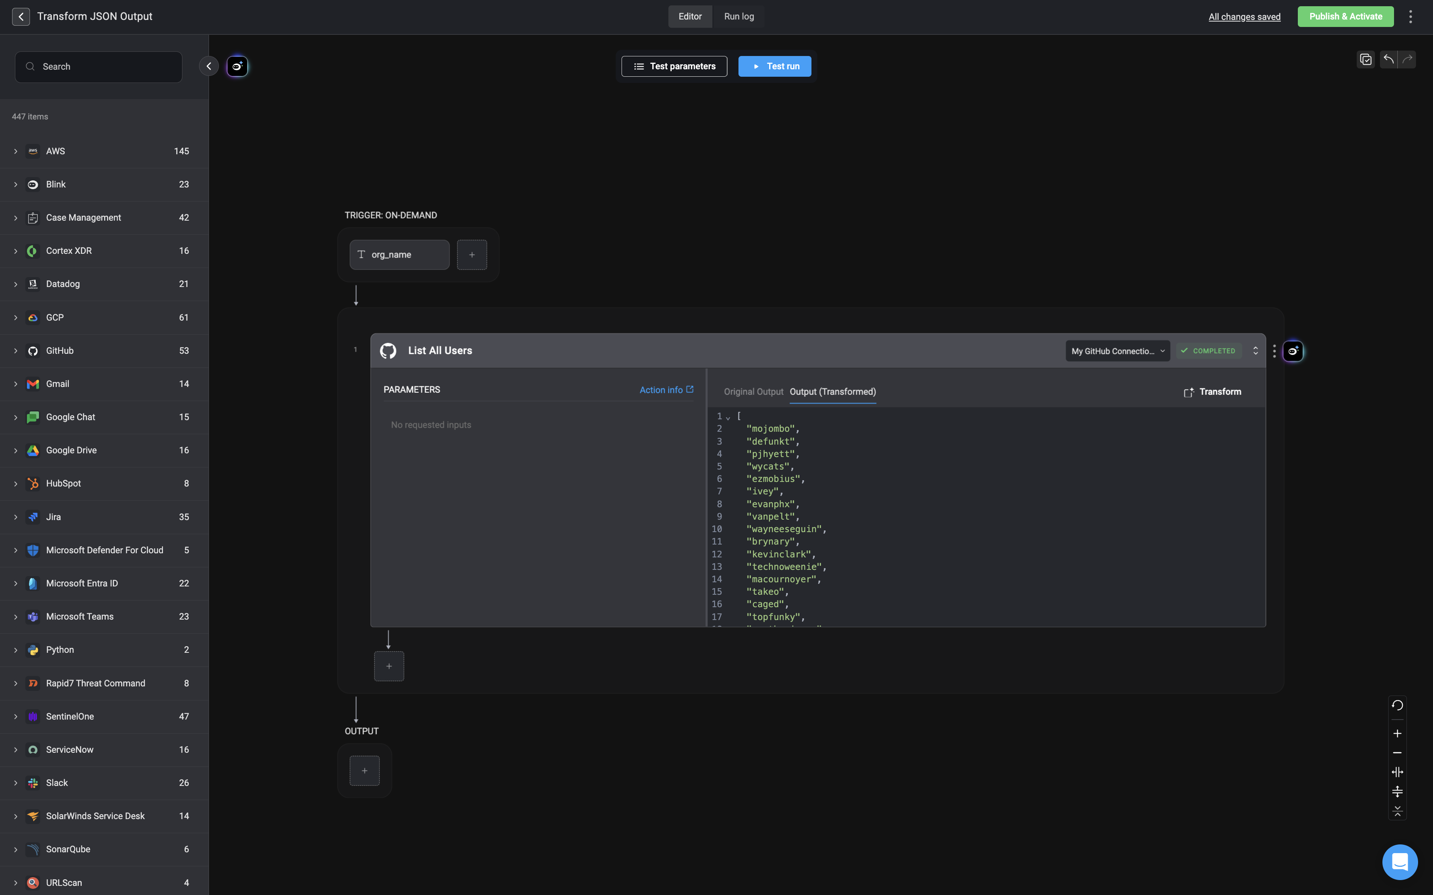1433x895 pixels.
Task: Fold JSON array at line 1
Action: click(729, 418)
